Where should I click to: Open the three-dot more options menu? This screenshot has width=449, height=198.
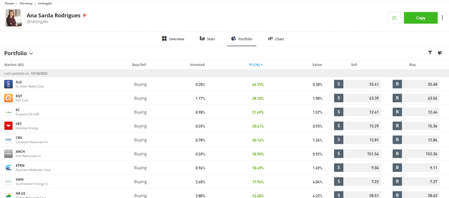(442, 18)
